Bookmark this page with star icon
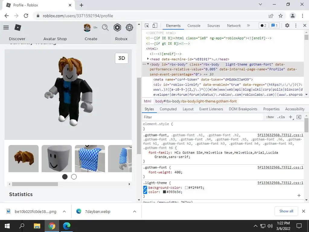 tap(281, 16)
